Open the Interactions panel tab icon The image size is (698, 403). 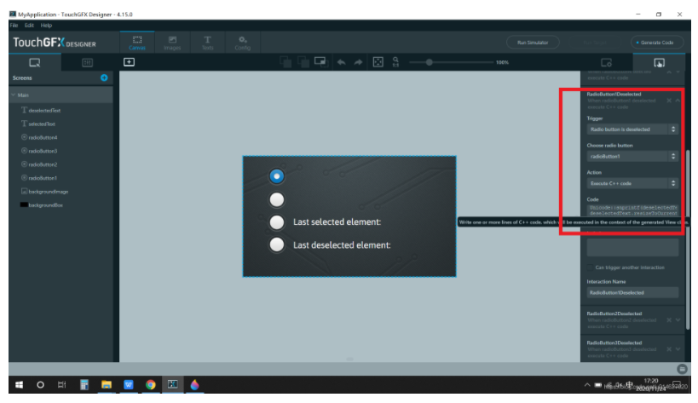660,63
